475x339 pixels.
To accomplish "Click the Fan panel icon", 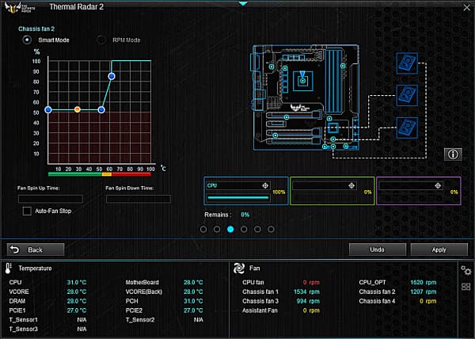I will tap(239, 268).
